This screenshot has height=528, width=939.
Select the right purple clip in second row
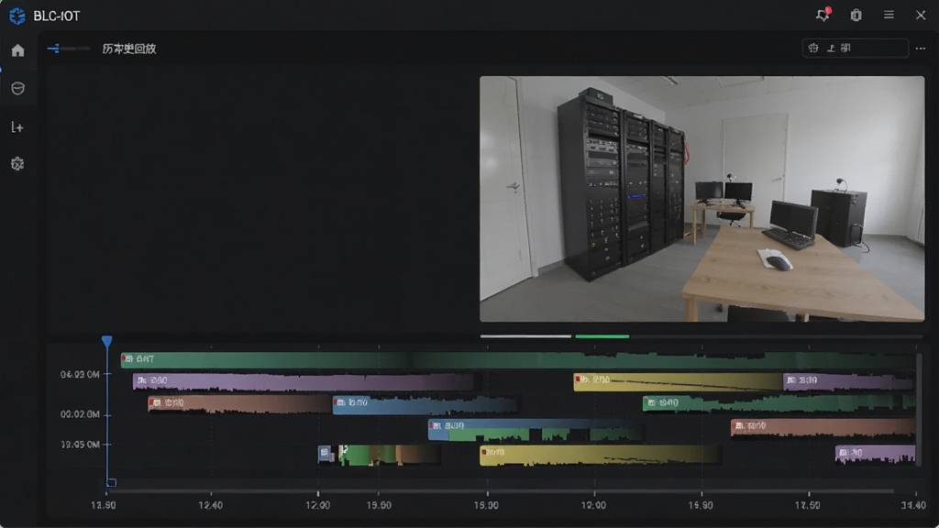[849, 381]
